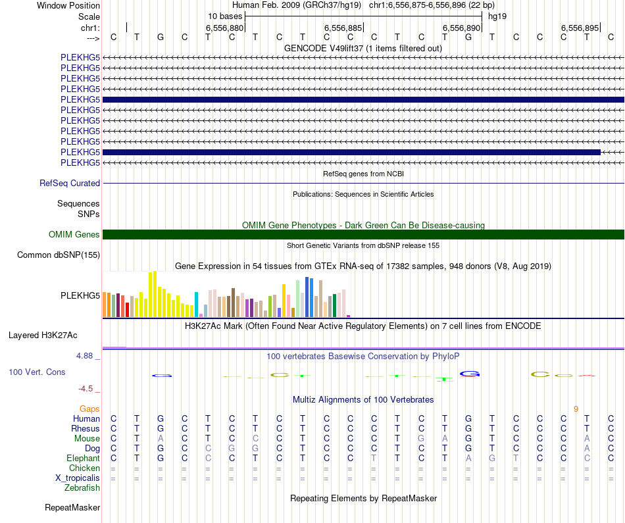Open the 'OMIM Gene Phenotypes' green track title
This screenshot has width=625, height=523.
tap(363, 225)
